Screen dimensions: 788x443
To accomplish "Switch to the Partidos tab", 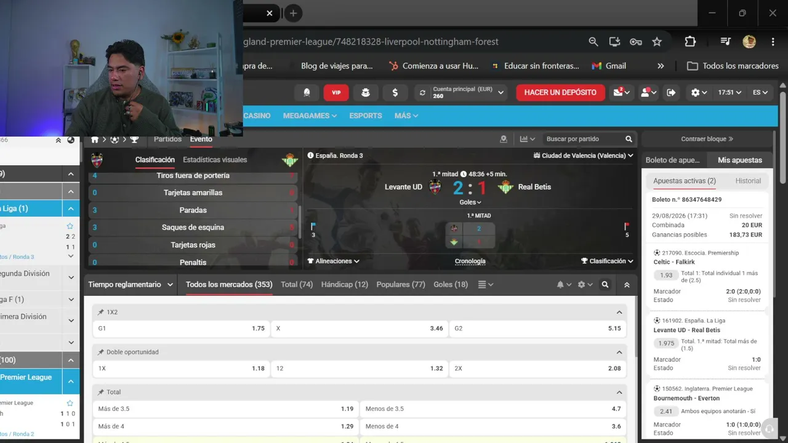I will pos(167,139).
